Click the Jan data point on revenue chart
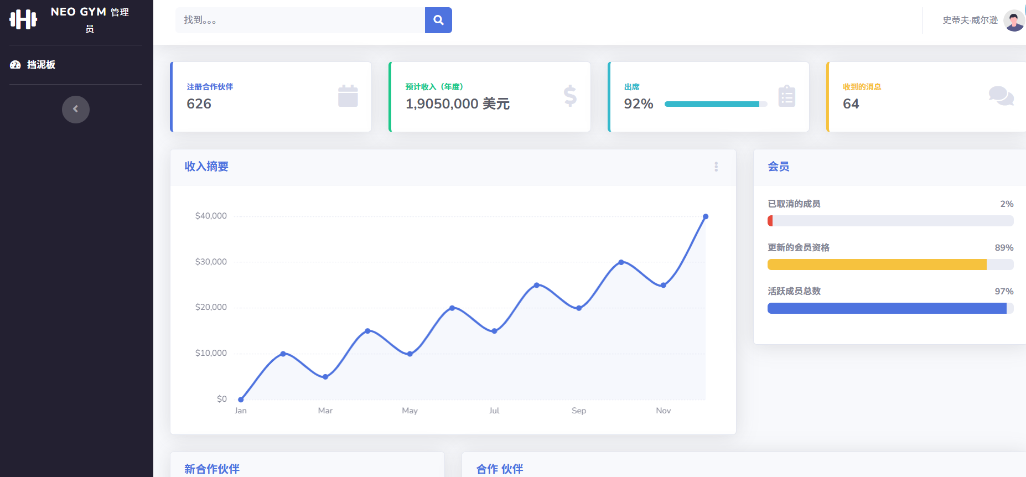Viewport: 1026px width, 477px height. tap(241, 400)
